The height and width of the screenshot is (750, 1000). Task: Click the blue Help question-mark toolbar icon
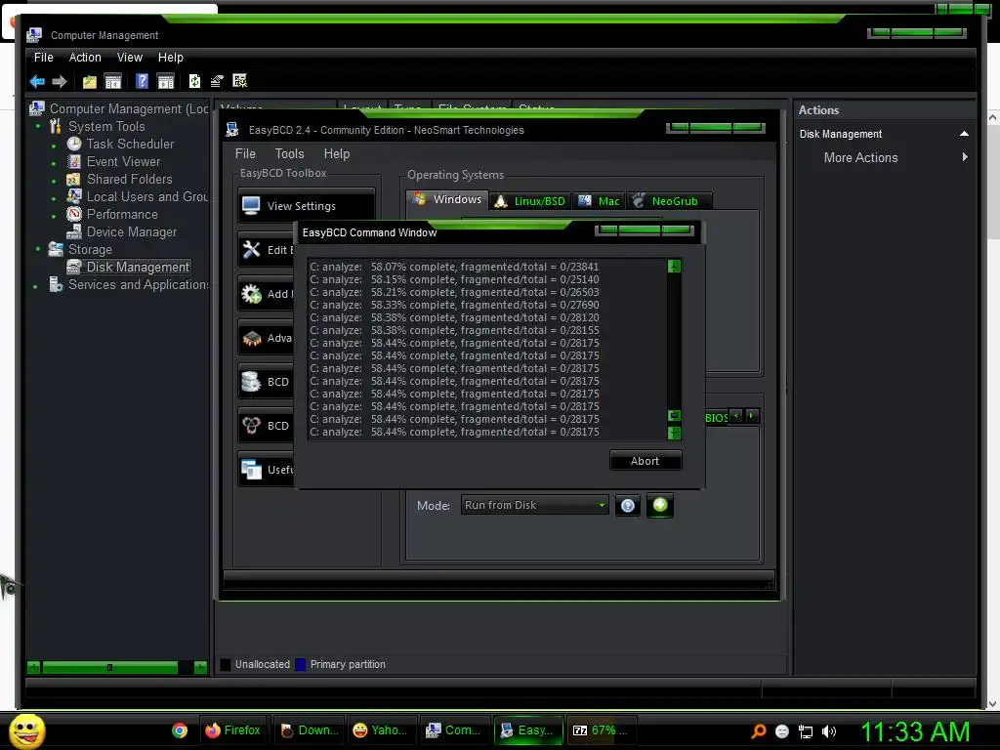point(142,81)
